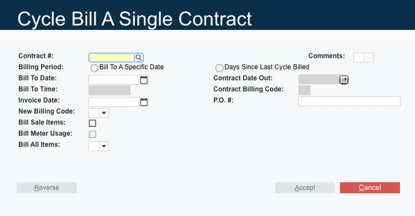Check the Bill Sale Items checkbox
Viewport: 415px width, 216px height.
click(92, 123)
